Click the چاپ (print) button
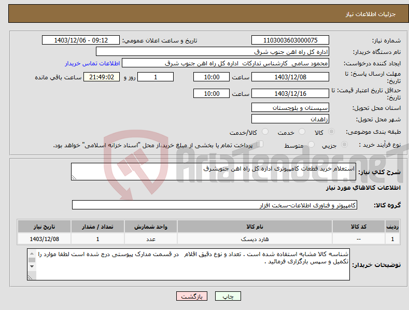409x310 pixels. (228, 296)
